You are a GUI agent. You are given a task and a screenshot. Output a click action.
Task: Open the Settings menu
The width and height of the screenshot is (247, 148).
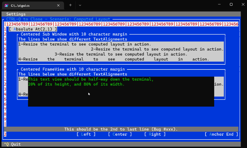click(x=16, y=14)
